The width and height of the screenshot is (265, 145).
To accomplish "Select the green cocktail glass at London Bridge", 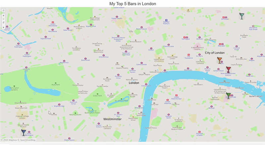I will click(229, 96).
